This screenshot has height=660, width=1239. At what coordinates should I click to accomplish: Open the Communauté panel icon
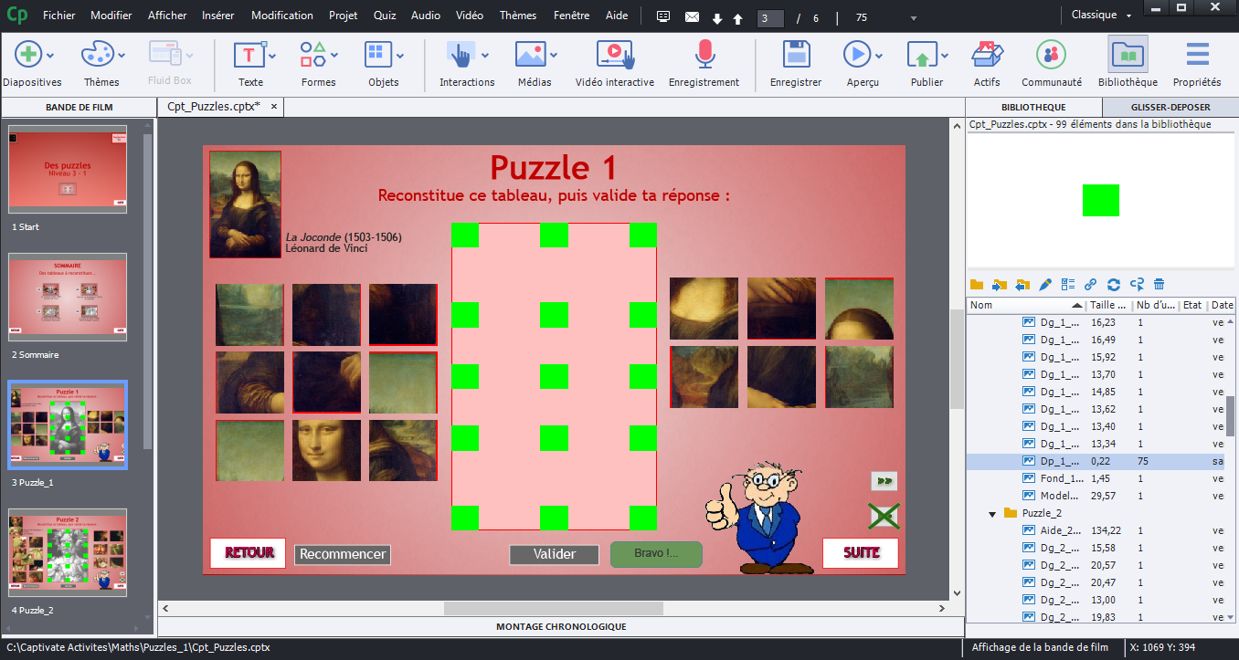[1051, 57]
